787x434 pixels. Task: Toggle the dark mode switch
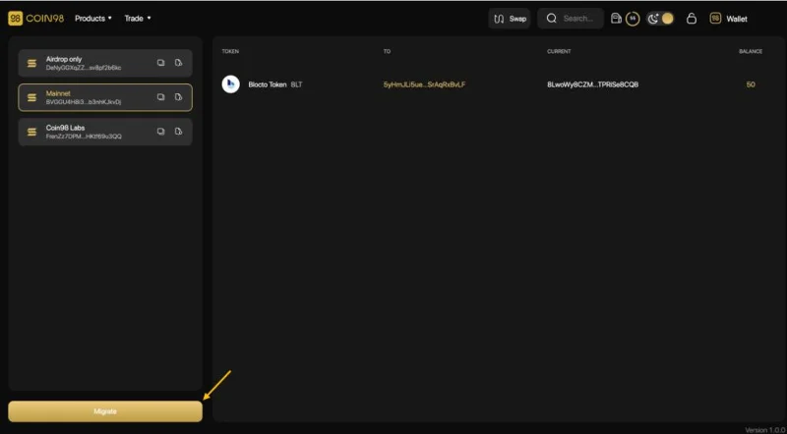coord(660,19)
